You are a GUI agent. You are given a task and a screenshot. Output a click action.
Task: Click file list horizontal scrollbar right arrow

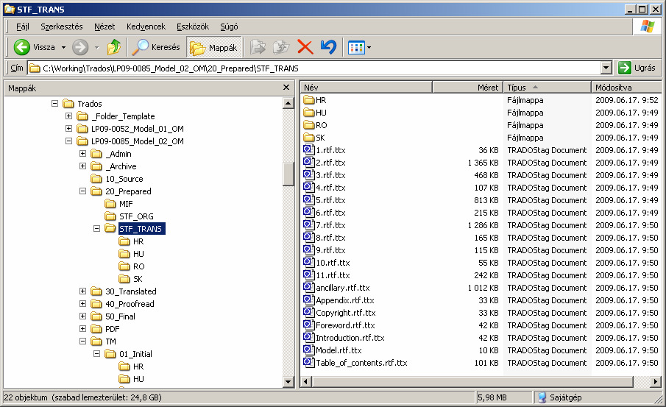pyautogui.click(x=656, y=381)
